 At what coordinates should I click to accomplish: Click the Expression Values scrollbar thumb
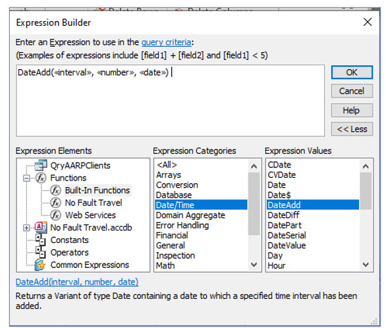tap(366, 191)
